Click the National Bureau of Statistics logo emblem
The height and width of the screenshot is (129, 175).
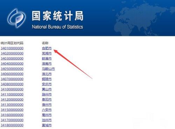coord(16,18)
